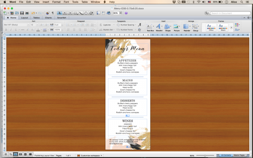253x158 pixels.
Task: Toggle Bold formatting
Action: (x=6, y=29)
